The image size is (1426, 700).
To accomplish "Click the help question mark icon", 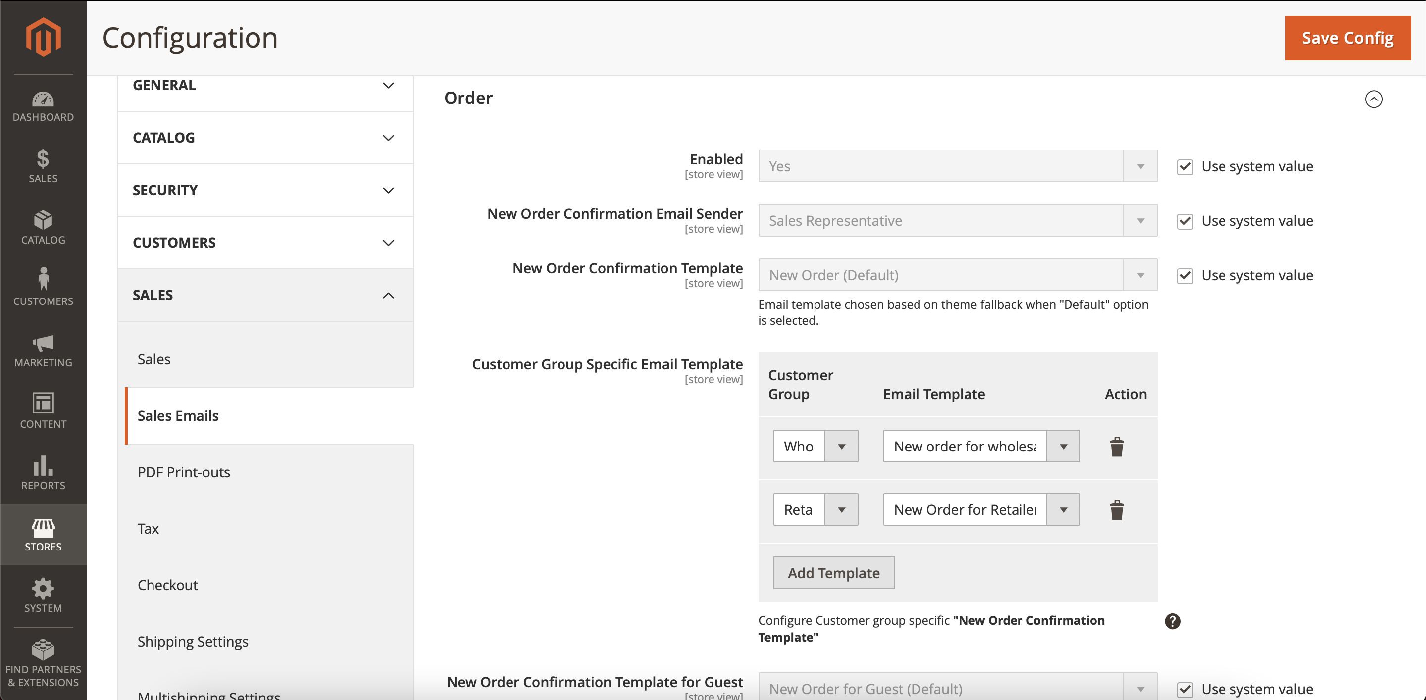I will (1172, 621).
